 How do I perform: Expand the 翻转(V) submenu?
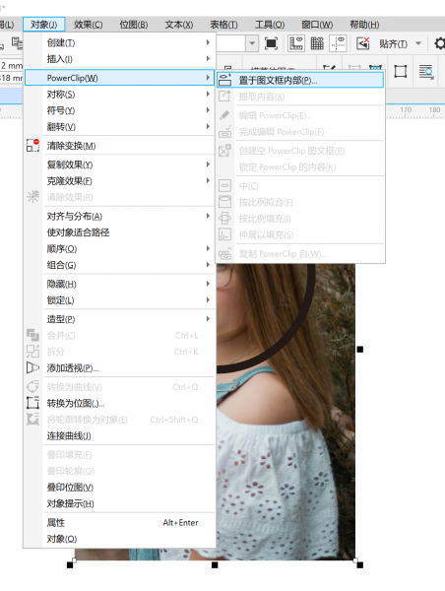(119, 127)
